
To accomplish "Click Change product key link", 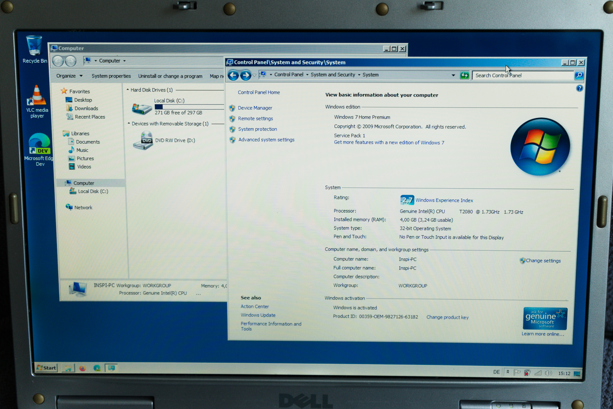I will pos(447,317).
